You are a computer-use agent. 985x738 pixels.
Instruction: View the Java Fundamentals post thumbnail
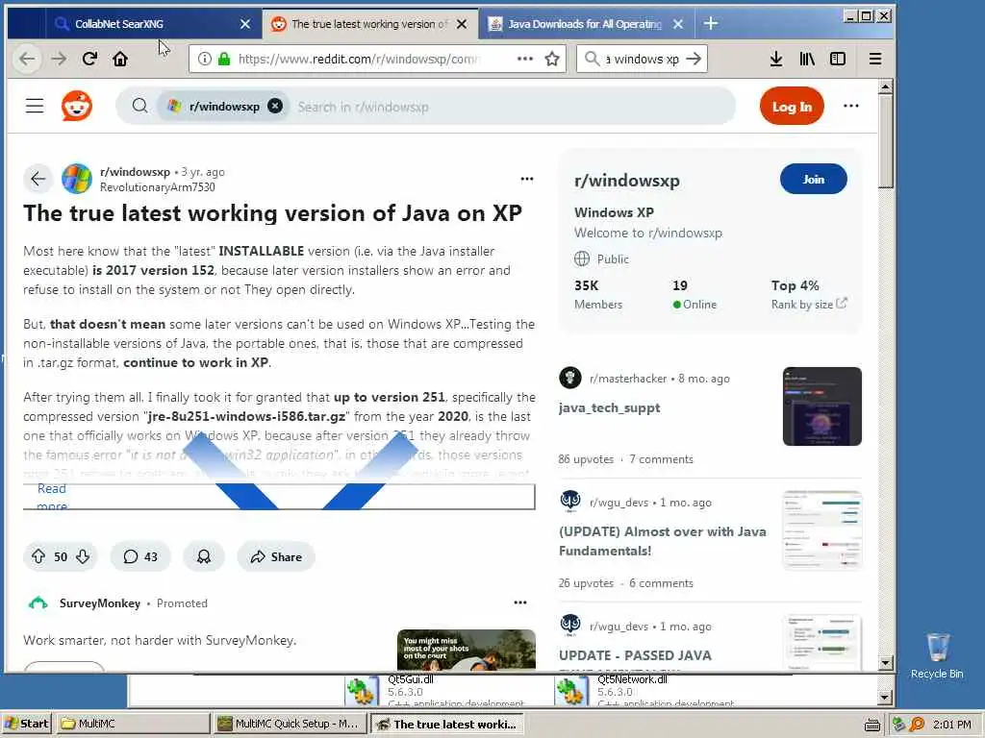[822, 530]
